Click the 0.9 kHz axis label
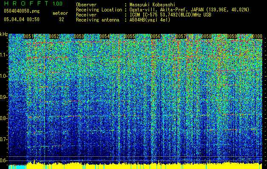The height and width of the screenshot is (169, 267). 4,97
